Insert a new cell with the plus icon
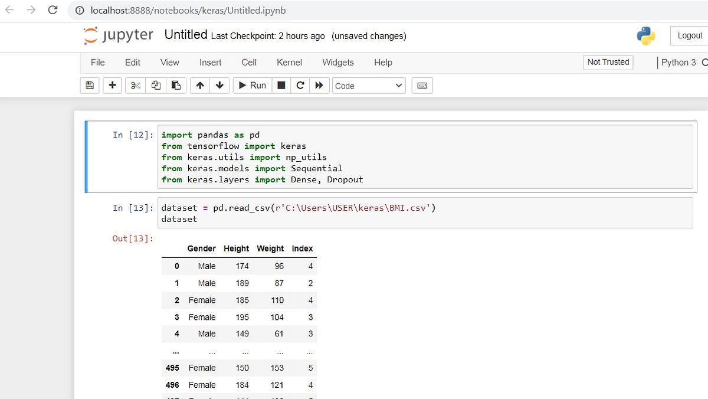 112,85
